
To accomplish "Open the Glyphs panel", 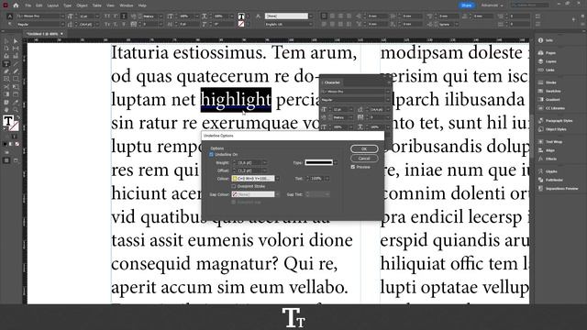I will point(547,171).
